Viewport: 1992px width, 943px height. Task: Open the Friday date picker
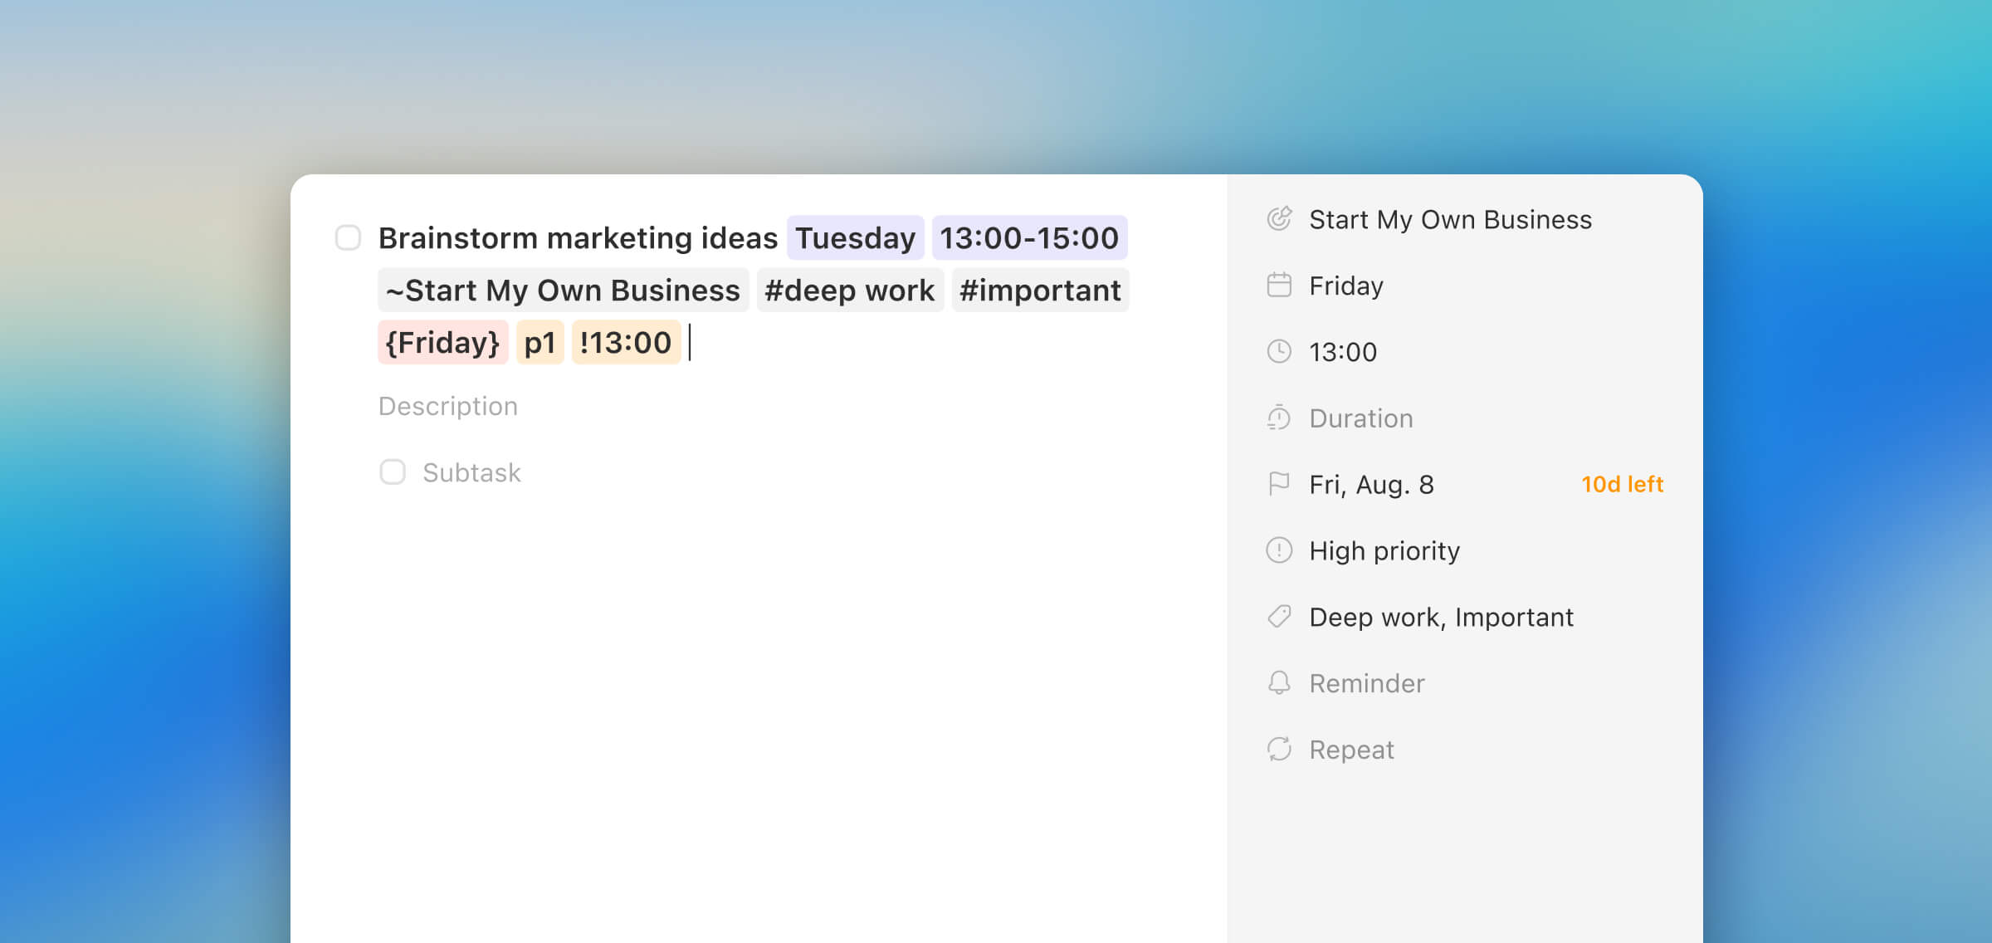point(1345,286)
